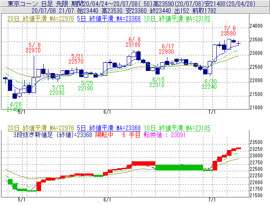Click the 5/1 date on lower chart axis

(x=22, y=200)
